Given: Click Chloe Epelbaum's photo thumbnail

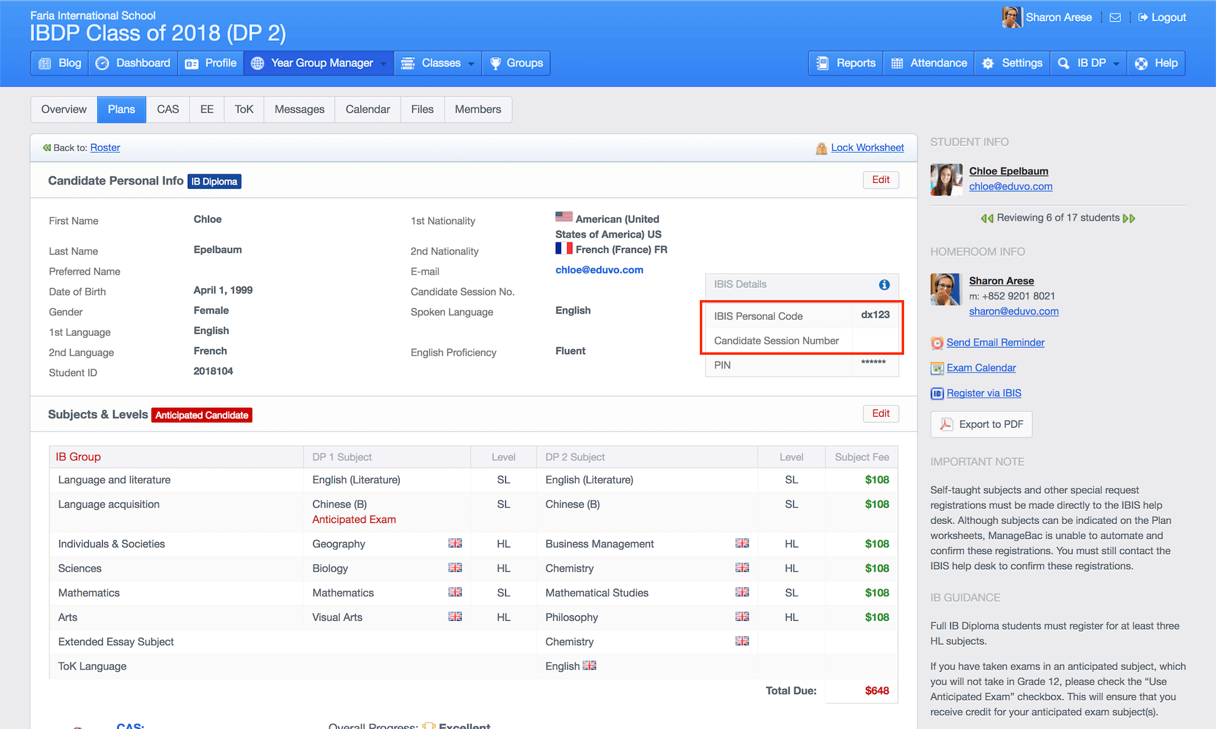Looking at the screenshot, I should (x=946, y=179).
